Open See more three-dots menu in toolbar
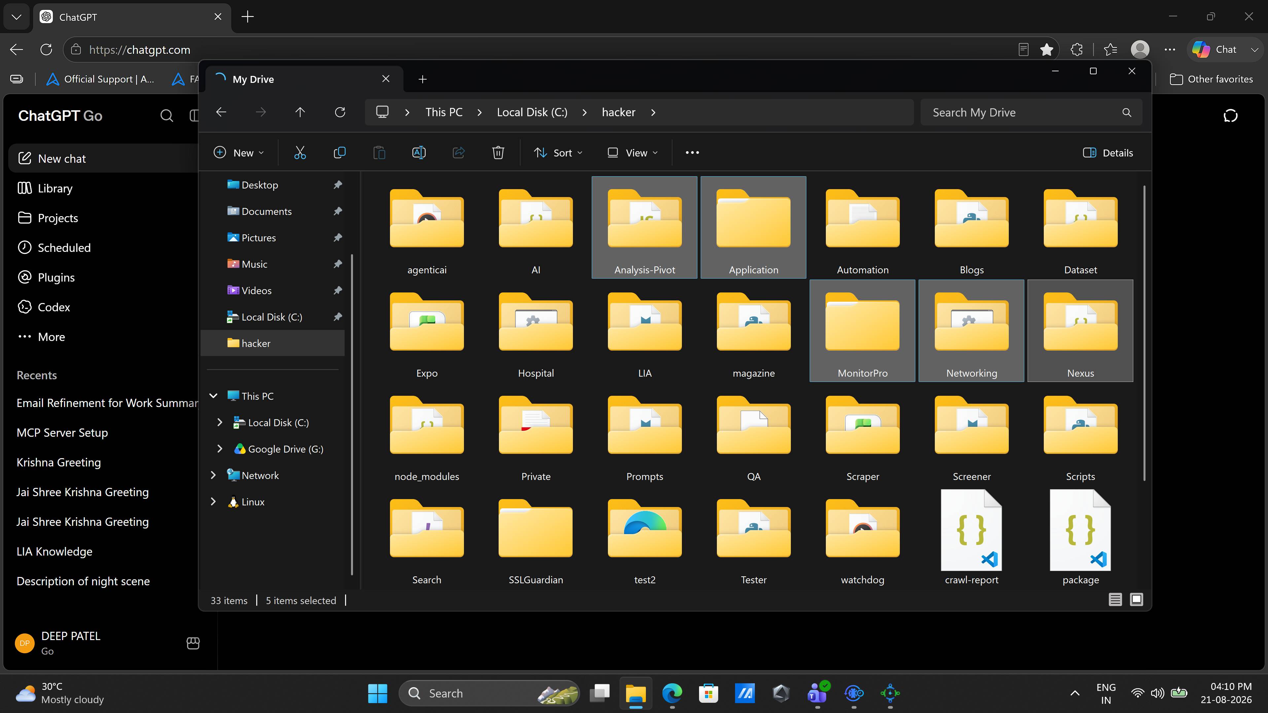The height and width of the screenshot is (713, 1268). pyautogui.click(x=692, y=153)
